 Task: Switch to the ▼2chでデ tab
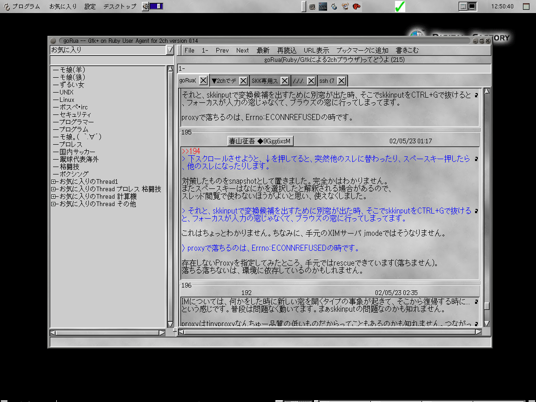(224, 80)
